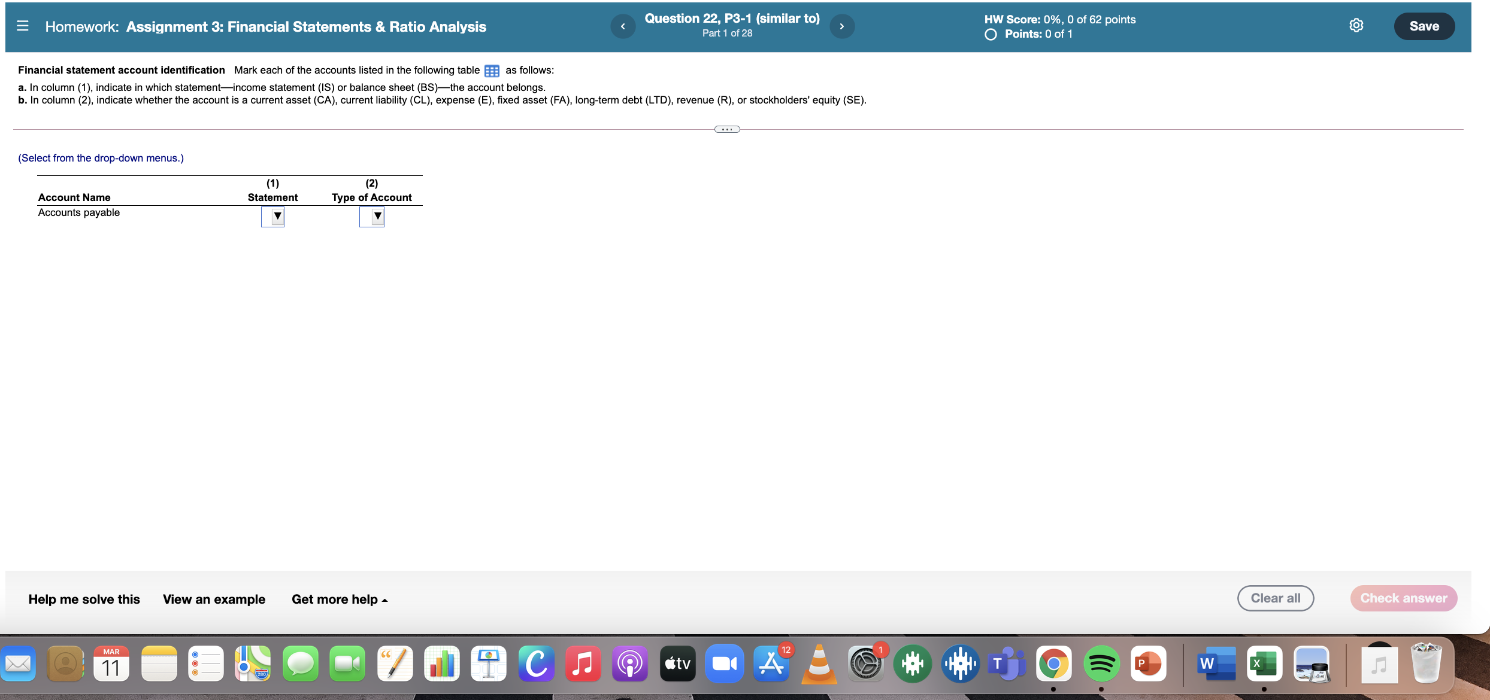Navigate to the previous question part
Image resolution: width=1490 pixels, height=700 pixels.
pos(623,26)
